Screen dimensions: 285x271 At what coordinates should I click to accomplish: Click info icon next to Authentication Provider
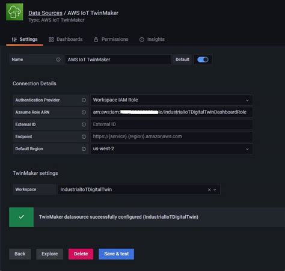84,100
